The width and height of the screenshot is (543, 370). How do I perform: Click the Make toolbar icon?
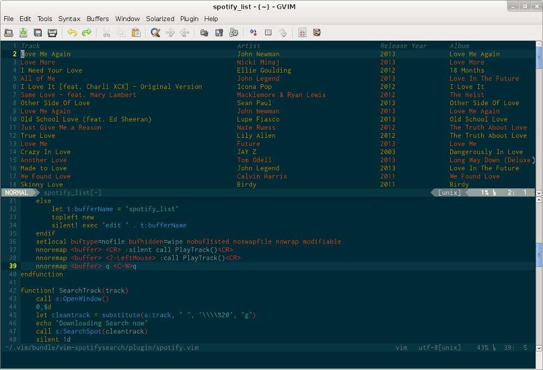click(254, 33)
